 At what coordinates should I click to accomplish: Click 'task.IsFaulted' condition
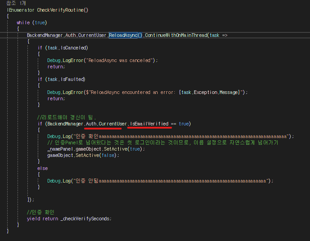66,79
